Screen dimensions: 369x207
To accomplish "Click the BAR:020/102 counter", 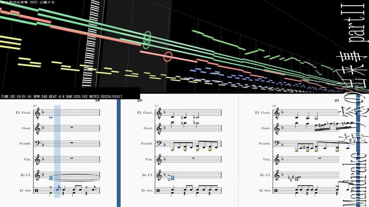I will 77,97.
